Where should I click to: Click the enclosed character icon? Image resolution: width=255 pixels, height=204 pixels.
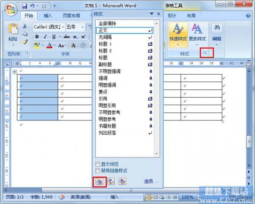[x=83, y=45]
